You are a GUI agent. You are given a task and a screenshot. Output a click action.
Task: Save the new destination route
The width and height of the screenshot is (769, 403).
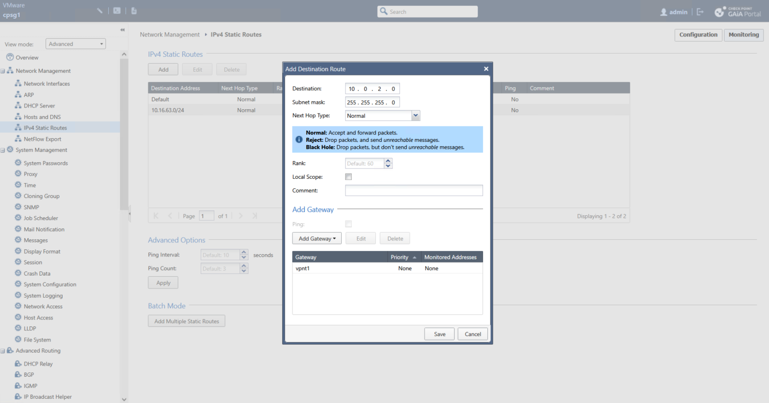coord(439,334)
